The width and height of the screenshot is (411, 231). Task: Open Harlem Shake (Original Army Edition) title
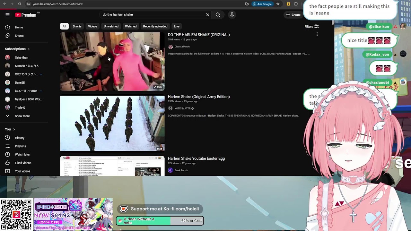click(x=199, y=97)
